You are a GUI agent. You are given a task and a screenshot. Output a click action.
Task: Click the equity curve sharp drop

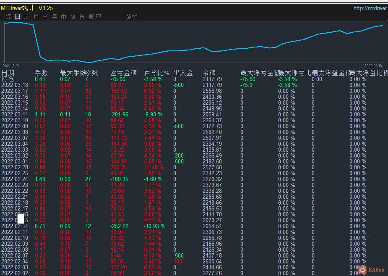[37, 41]
